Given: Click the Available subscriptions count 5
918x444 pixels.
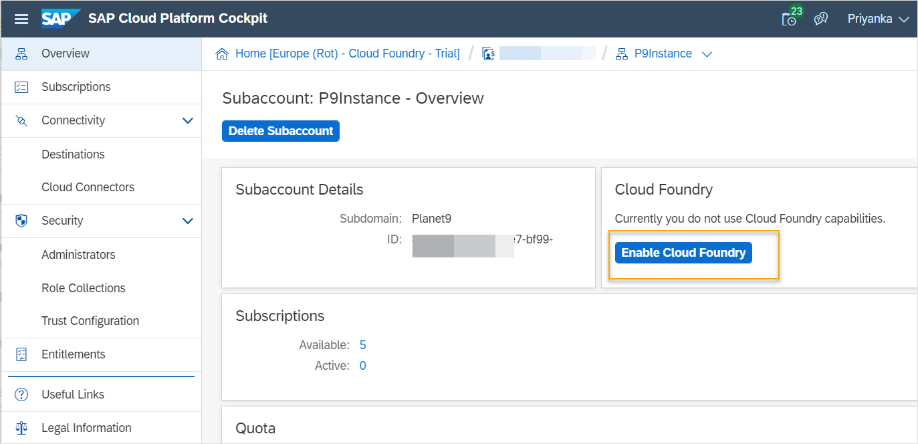Looking at the screenshot, I should pyautogui.click(x=363, y=345).
